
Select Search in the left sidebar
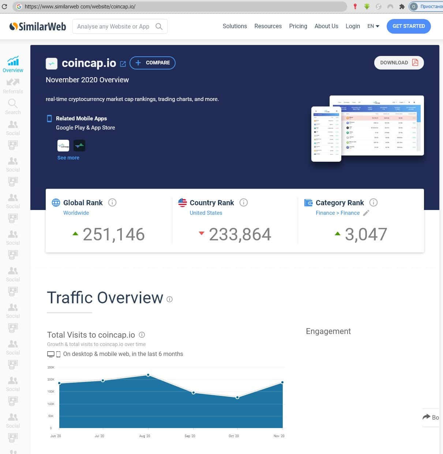13,107
